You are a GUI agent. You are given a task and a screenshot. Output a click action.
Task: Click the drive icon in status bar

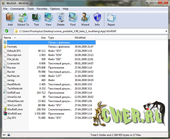tap(4, 135)
